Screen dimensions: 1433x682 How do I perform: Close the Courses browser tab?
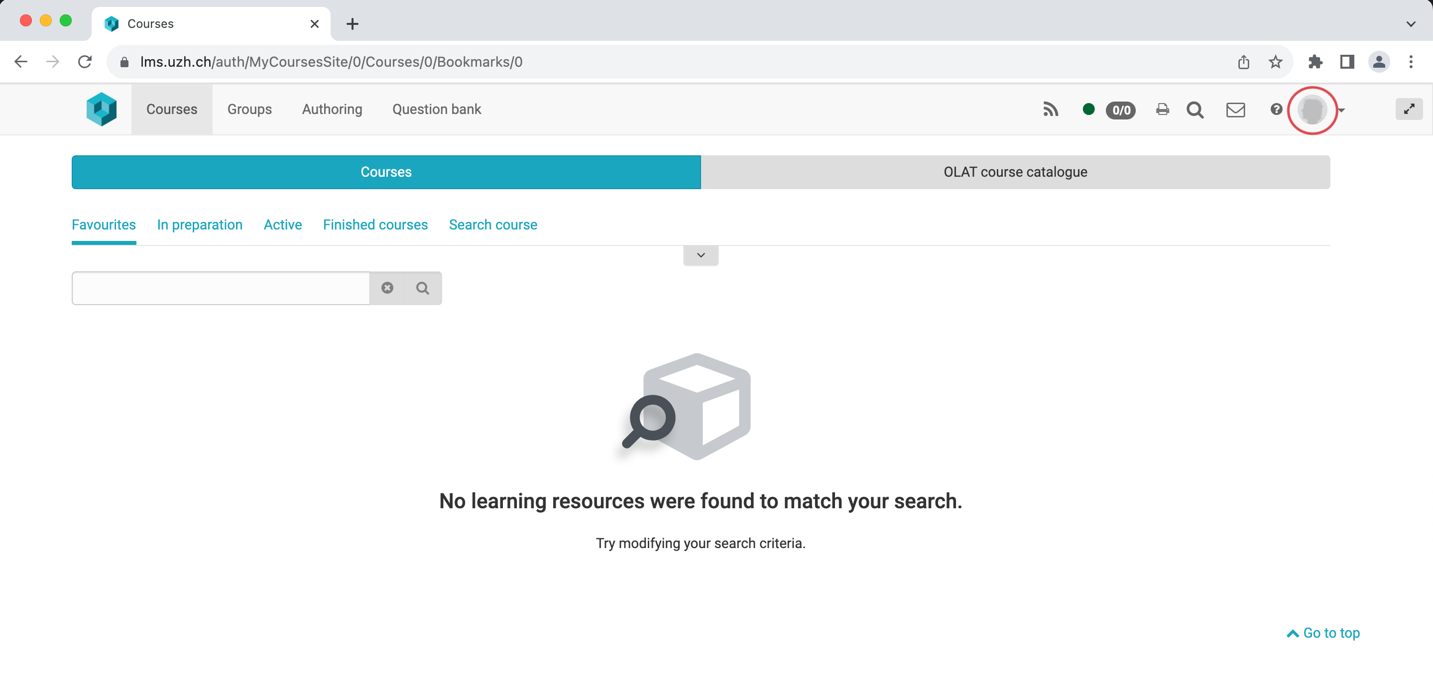pos(314,24)
